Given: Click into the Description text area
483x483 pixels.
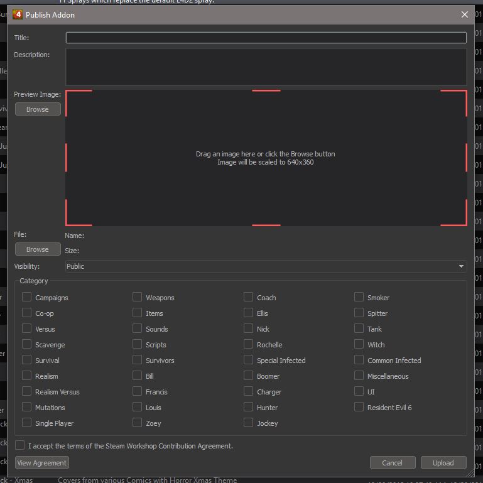Looking at the screenshot, I should point(266,67).
